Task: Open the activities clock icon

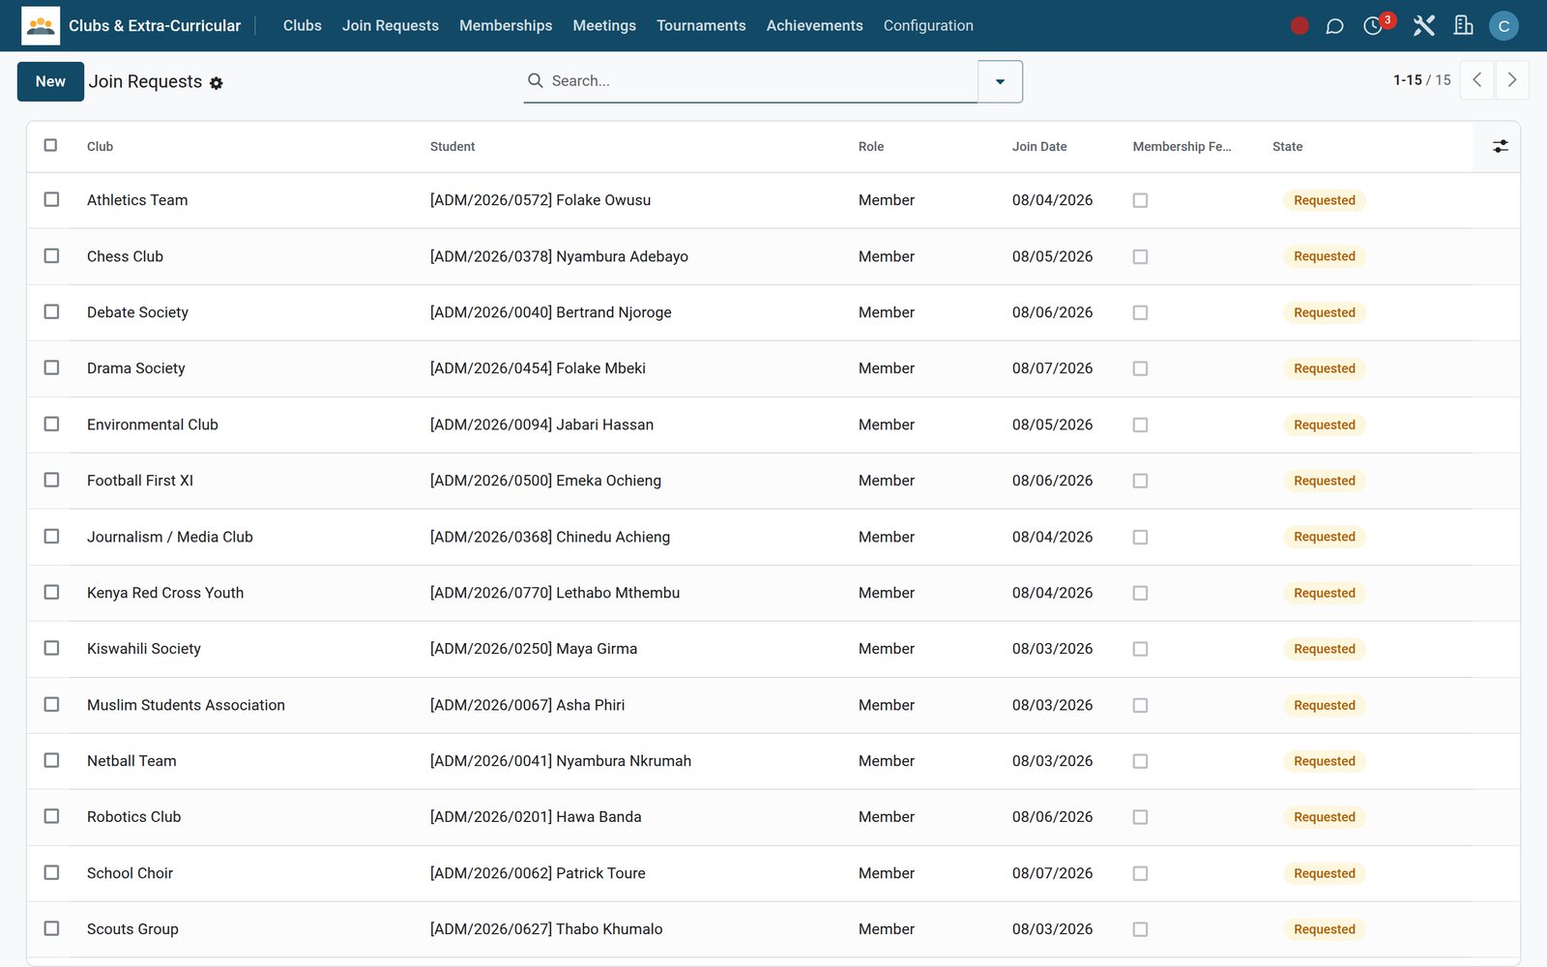Action: click(1373, 26)
